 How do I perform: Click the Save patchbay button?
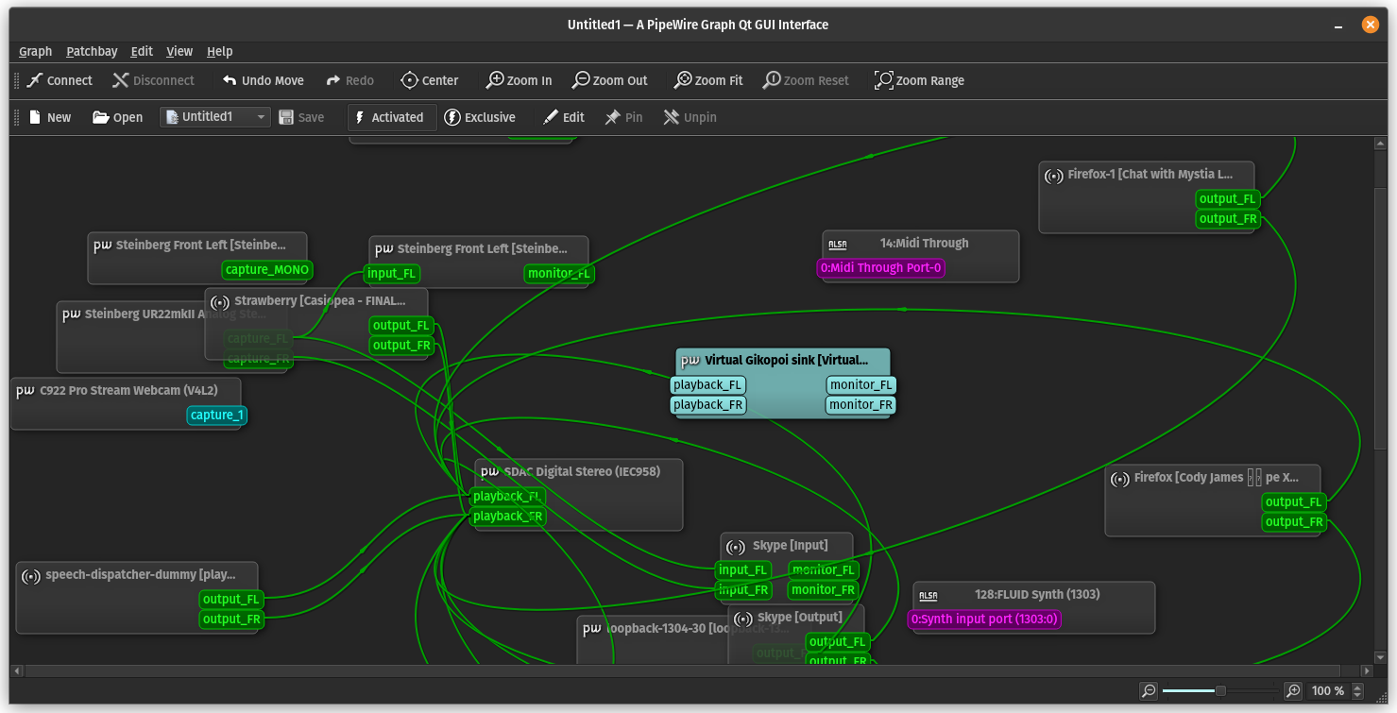coord(301,117)
